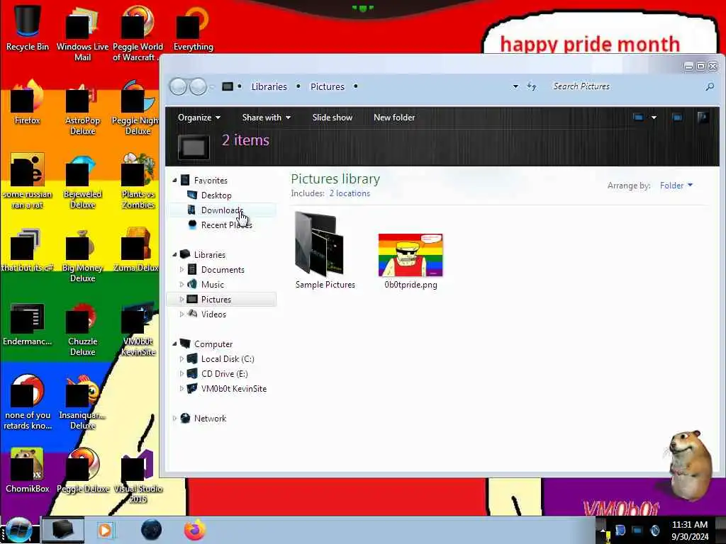Open recent pages dropdown near Back button
726x544 pixels.
(212, 86)
